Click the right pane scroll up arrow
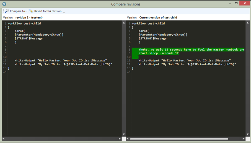The height and width of the screenshot is (143, 251). [248, 23]
